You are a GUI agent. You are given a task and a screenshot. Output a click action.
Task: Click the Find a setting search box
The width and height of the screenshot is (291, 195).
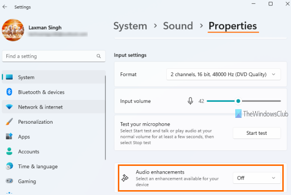50,56
